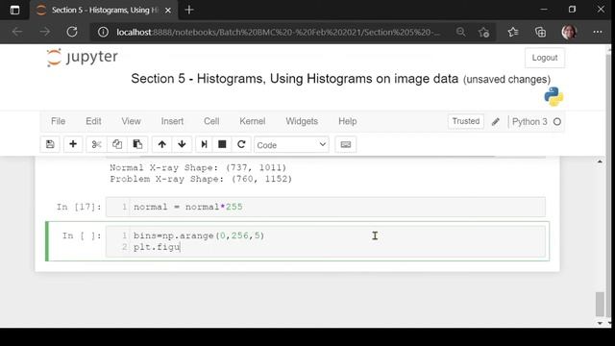The height and width of the screenshot is (346, 615).
Task: Select the Section 5 browser tab
Action: click(x=104, y=11)
